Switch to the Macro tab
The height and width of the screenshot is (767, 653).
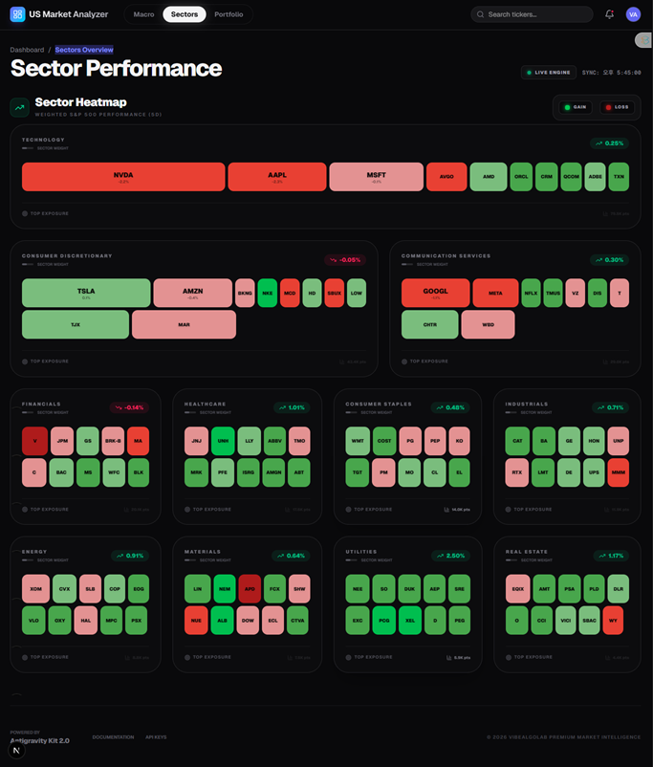click(143, 14)
